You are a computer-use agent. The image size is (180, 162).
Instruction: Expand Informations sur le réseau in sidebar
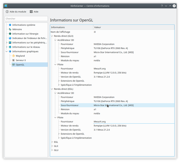[6, 47]
